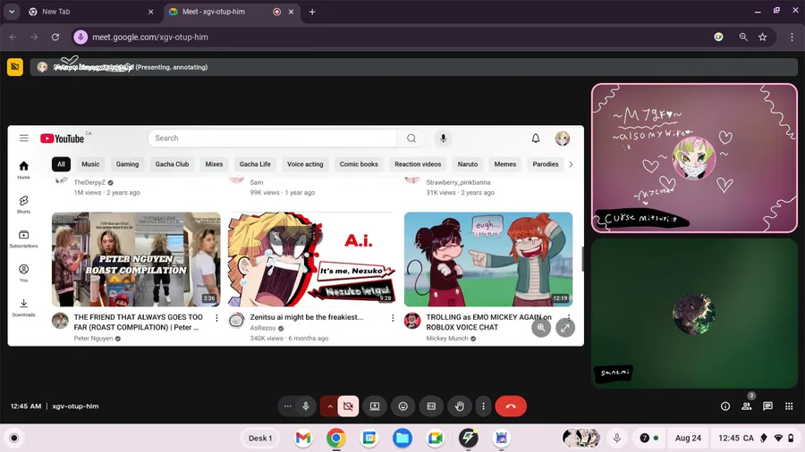805x452 pixels.
Task: Open audio settings dots beside microphone
Action: pos(287,406)
